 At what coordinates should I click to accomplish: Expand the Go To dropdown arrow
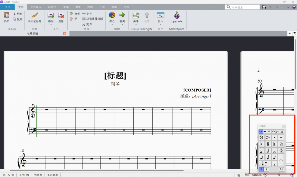pyautogui.click(x=122, y=24)
